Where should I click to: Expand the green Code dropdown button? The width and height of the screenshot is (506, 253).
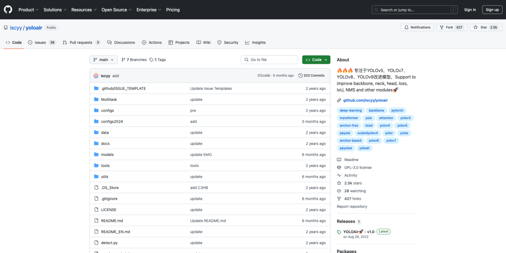pyautogui.click(x=316, y=60)
